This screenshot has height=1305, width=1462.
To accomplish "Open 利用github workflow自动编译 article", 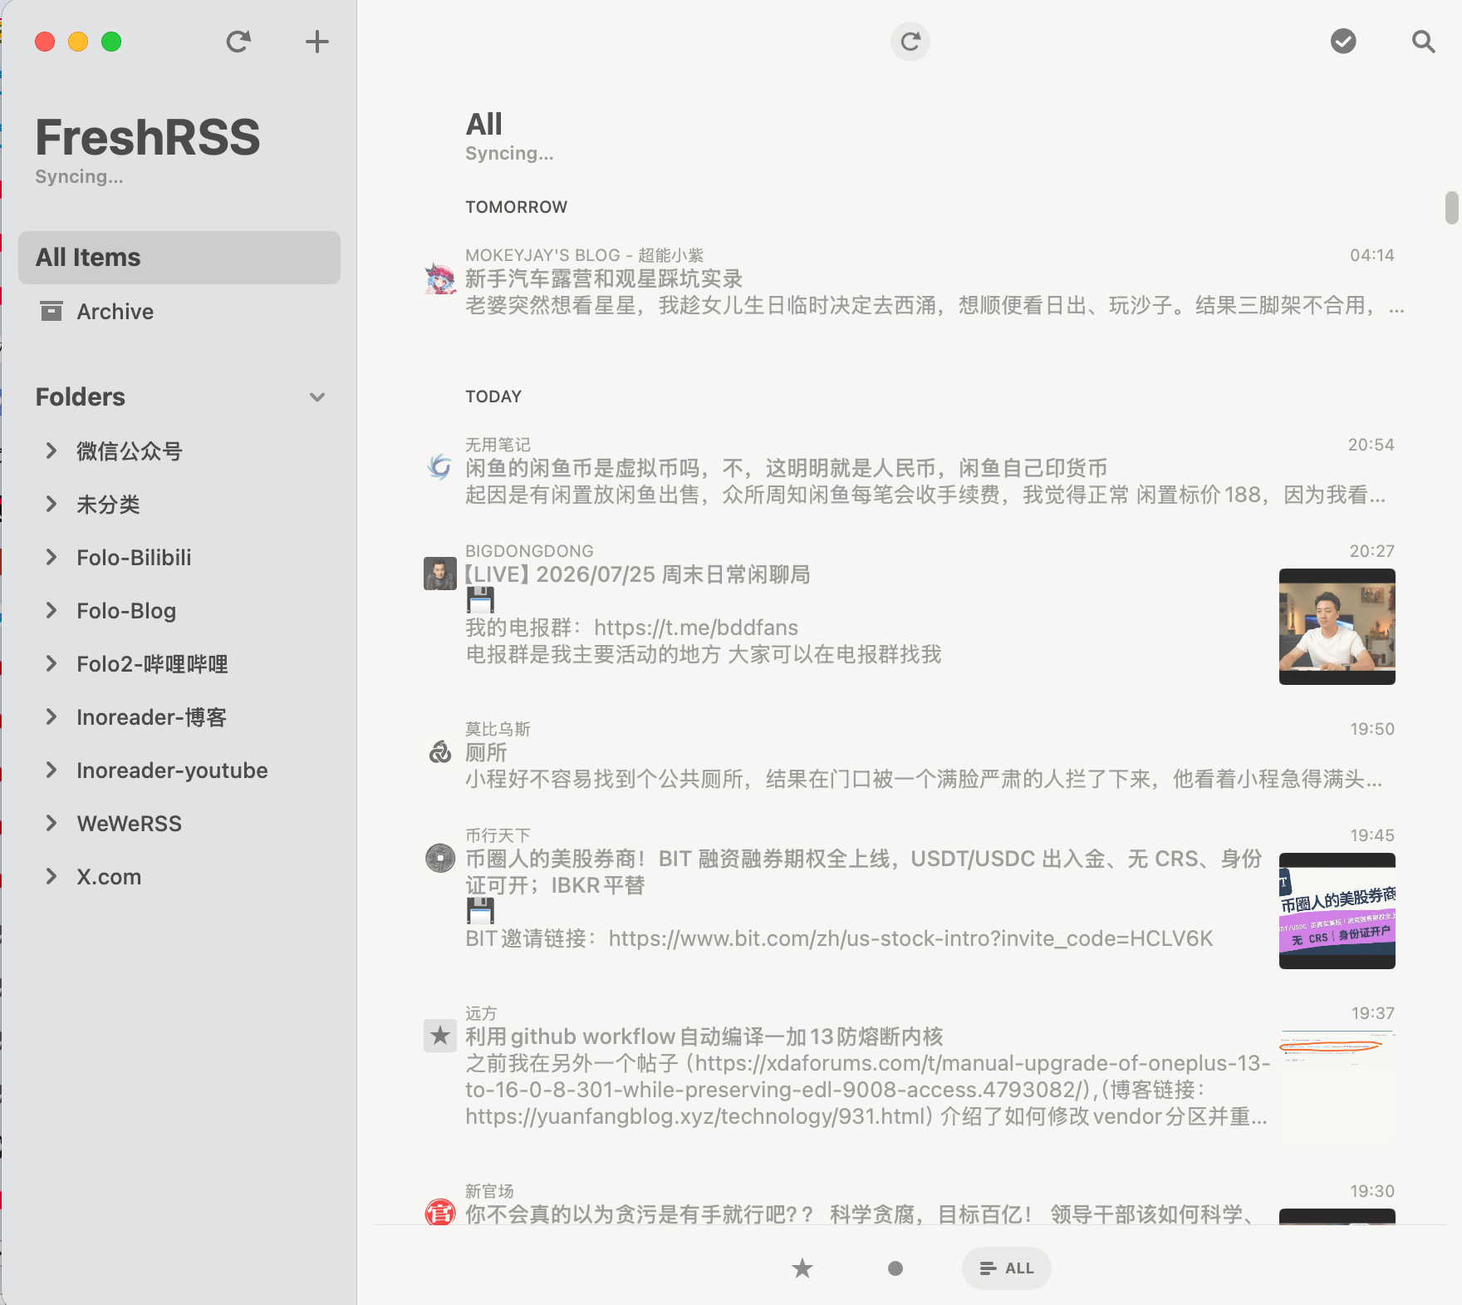I will [704, 1037].
